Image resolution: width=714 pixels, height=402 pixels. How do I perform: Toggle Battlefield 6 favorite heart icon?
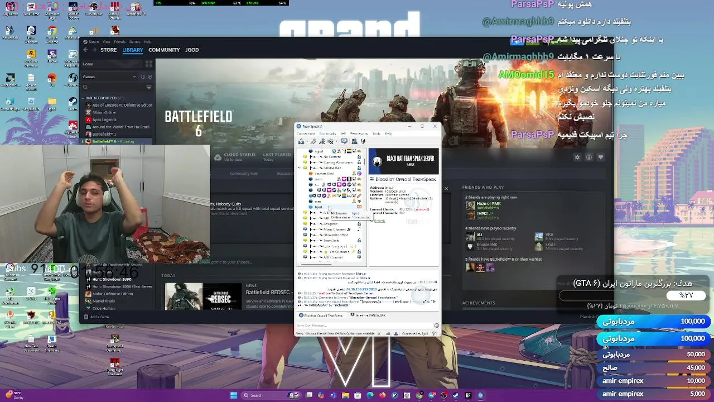click(601, 157)
